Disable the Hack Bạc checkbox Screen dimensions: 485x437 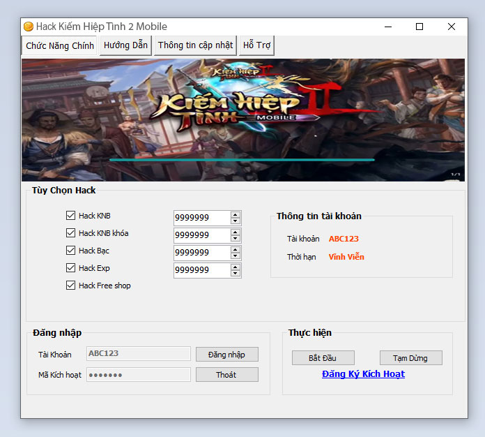coord(70,250)
